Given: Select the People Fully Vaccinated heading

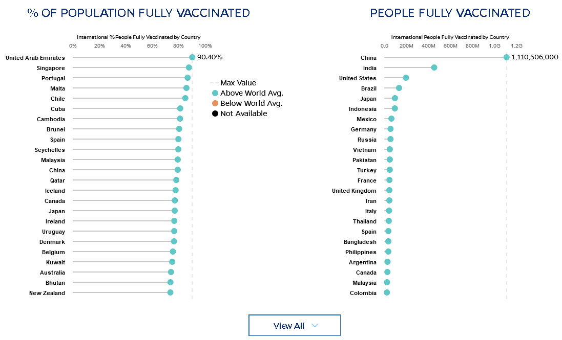Looking at the screenshot, I should coord(450,13).
